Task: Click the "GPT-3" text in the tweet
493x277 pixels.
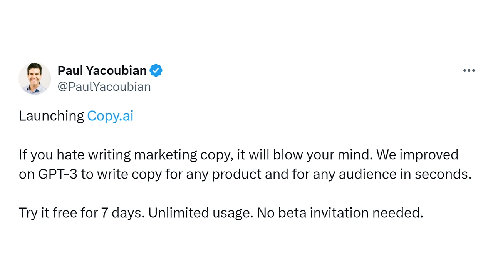Action: click(58, 174)
